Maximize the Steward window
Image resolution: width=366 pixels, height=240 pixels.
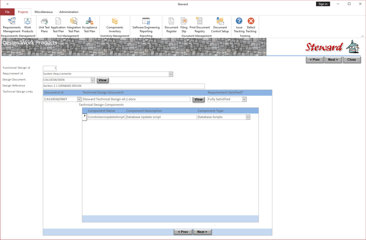[349, 4]
